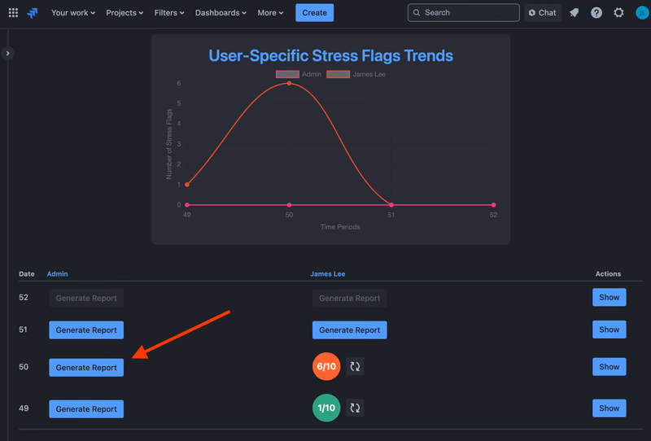Click the chart data point at period 52
This screenshot has height=441, width=651.
(x=493, y=205)
